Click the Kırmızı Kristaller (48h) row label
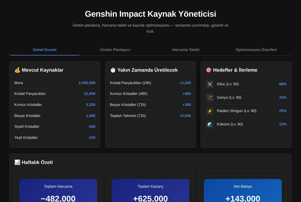301x202 pixels. 129,94
